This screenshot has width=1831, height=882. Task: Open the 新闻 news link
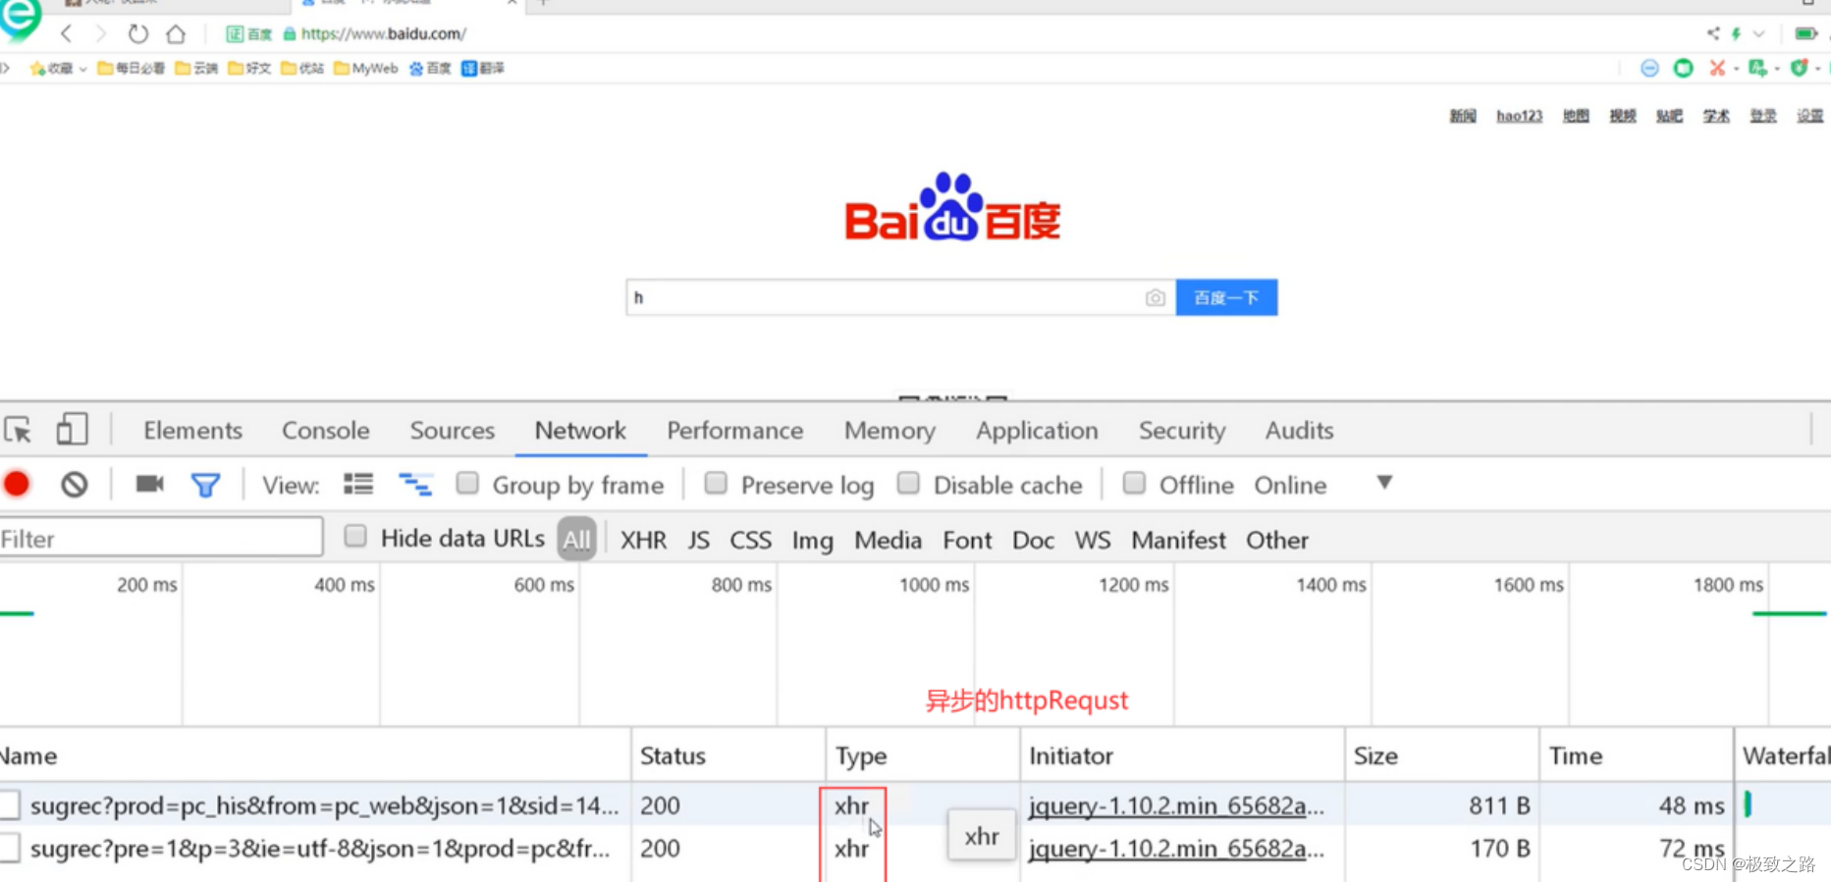click(1463, 116)
